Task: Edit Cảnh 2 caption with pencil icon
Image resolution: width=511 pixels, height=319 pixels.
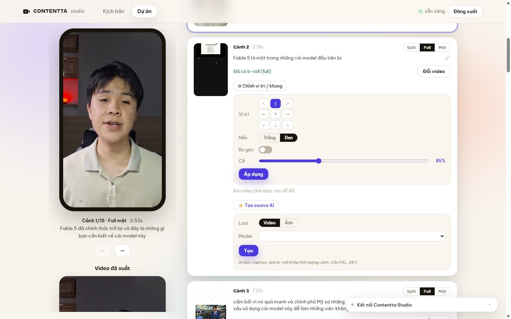Action: pyautogui.click(x=447, y=58)
